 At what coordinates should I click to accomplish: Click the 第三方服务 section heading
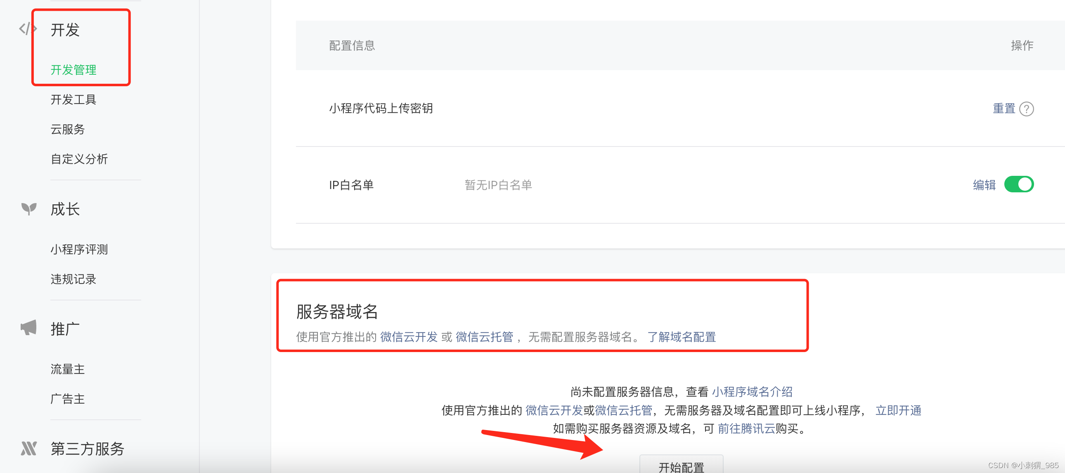87,449
